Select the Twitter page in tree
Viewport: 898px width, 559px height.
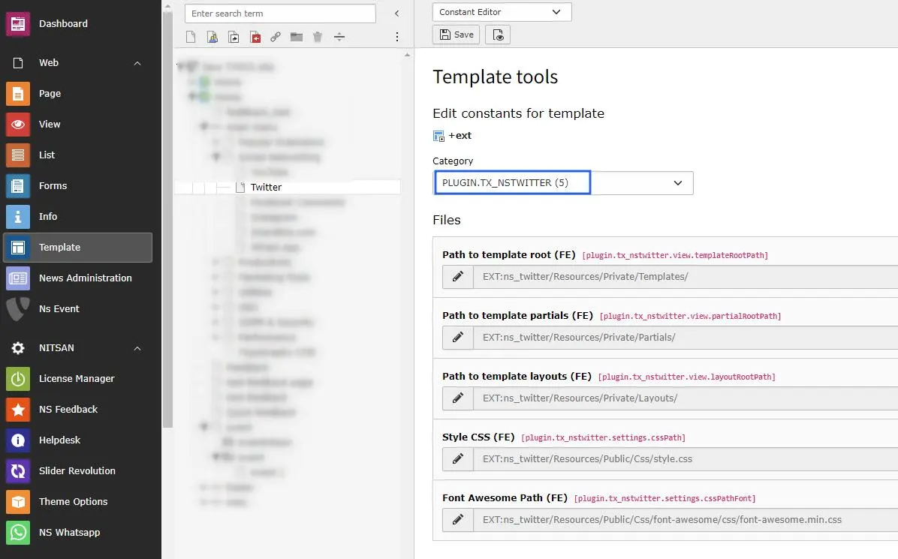(x=266, y=187)
